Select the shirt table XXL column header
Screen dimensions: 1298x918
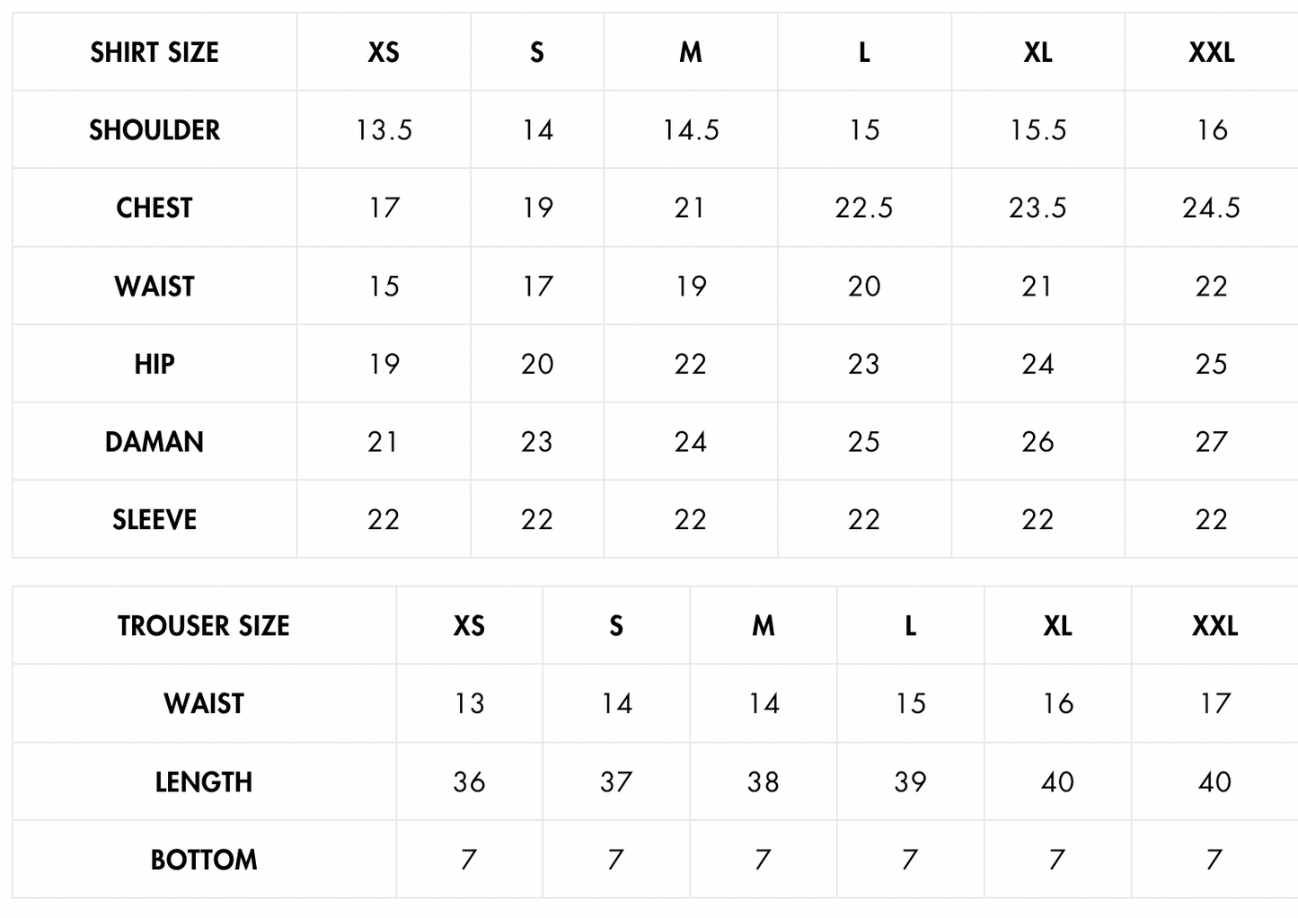1211,52
